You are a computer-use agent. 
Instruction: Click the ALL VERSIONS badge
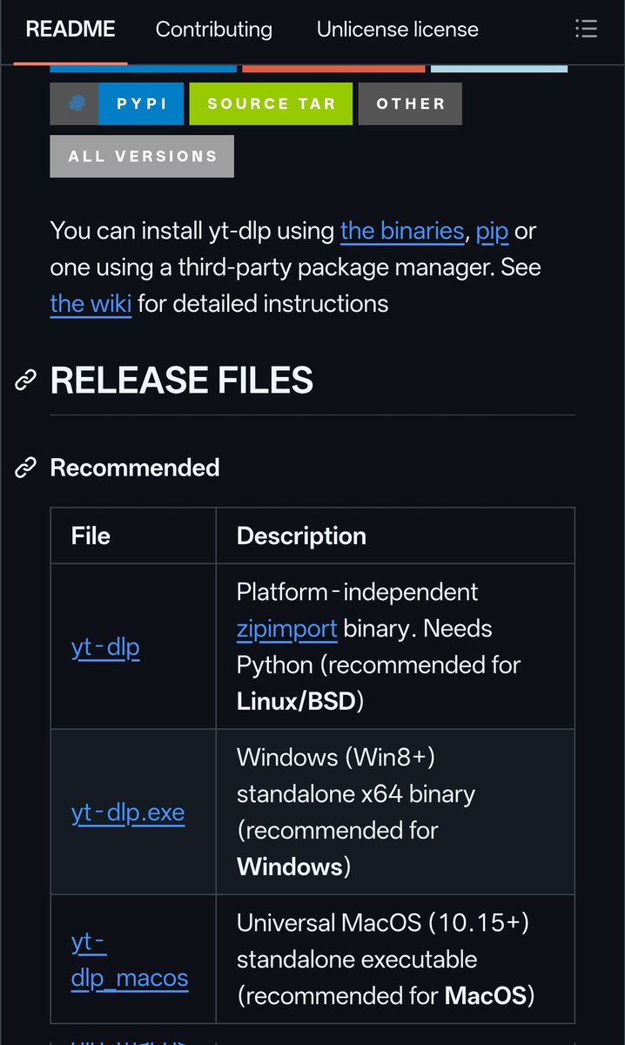(142, 157)
